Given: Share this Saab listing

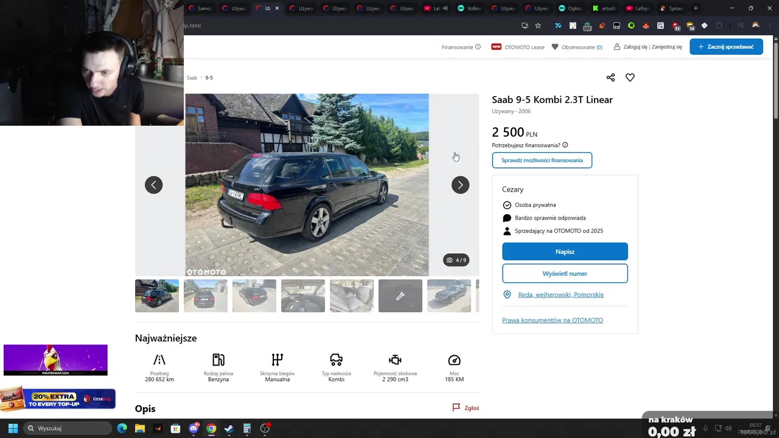Looking at the screenshot, I should tap(610, 77).
